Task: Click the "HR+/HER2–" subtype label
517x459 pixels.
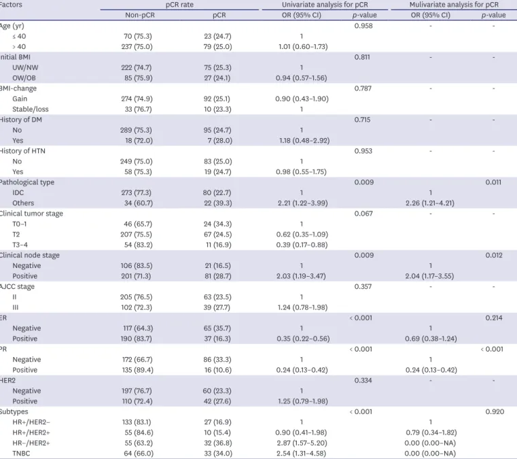Action: (31, 422)
